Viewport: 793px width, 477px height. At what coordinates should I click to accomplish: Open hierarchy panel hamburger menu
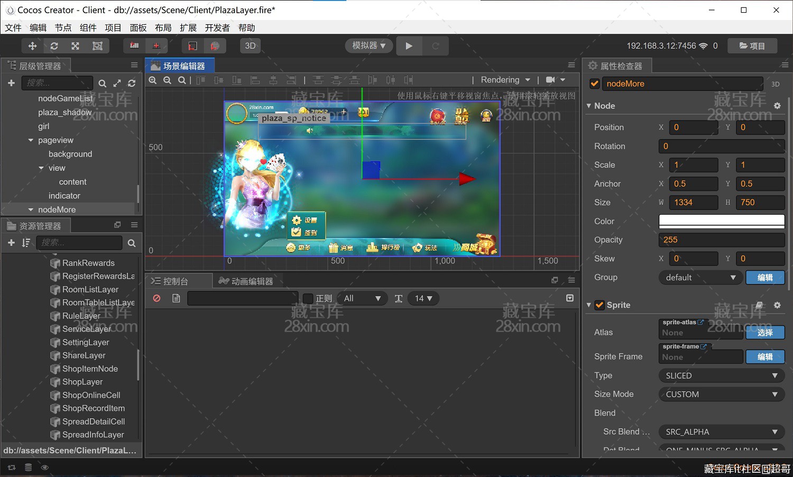(134, 65)
